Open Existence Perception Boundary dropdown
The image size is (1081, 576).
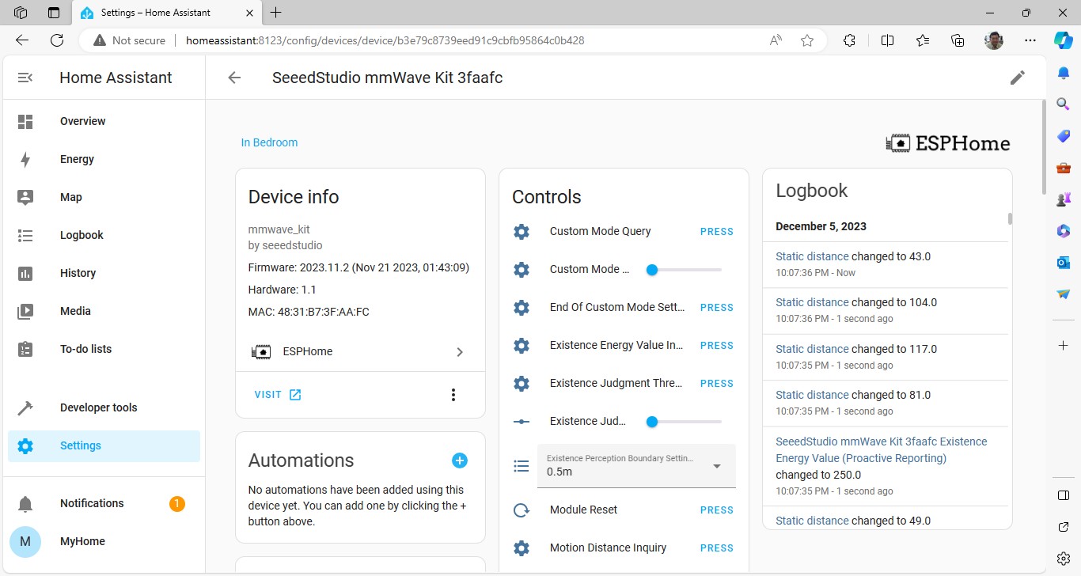636,466
